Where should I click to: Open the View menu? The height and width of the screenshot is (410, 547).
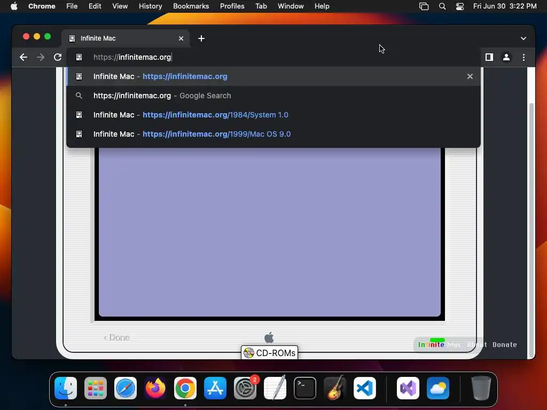[120, 6]
